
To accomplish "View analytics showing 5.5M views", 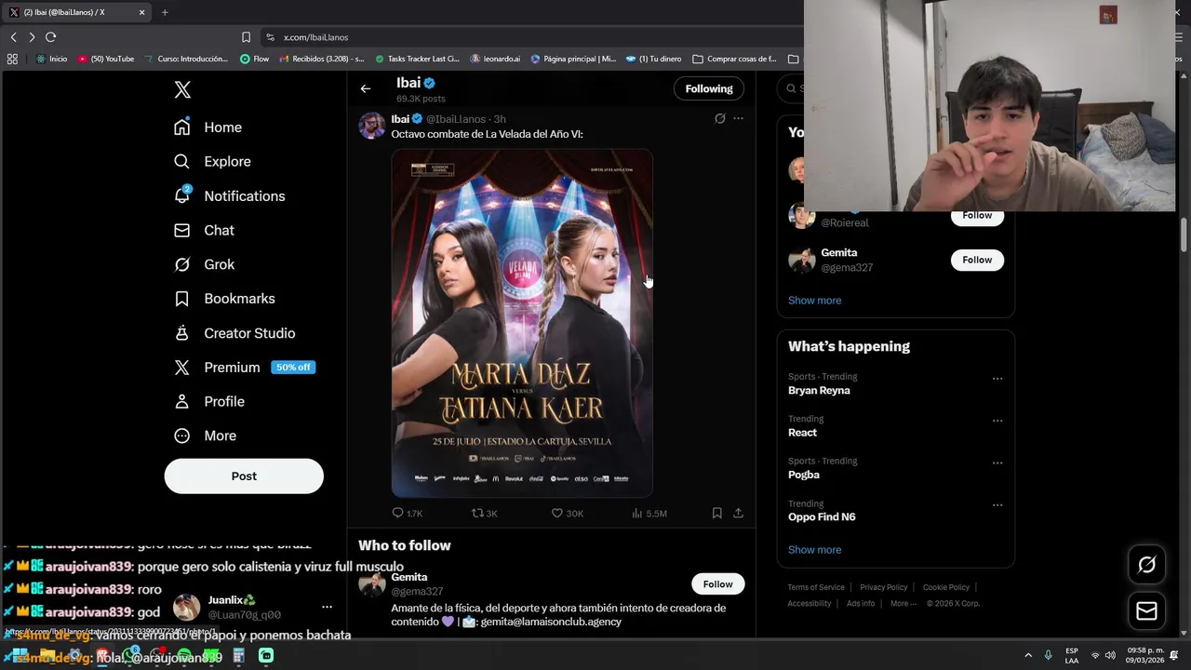I will point(649,514).
